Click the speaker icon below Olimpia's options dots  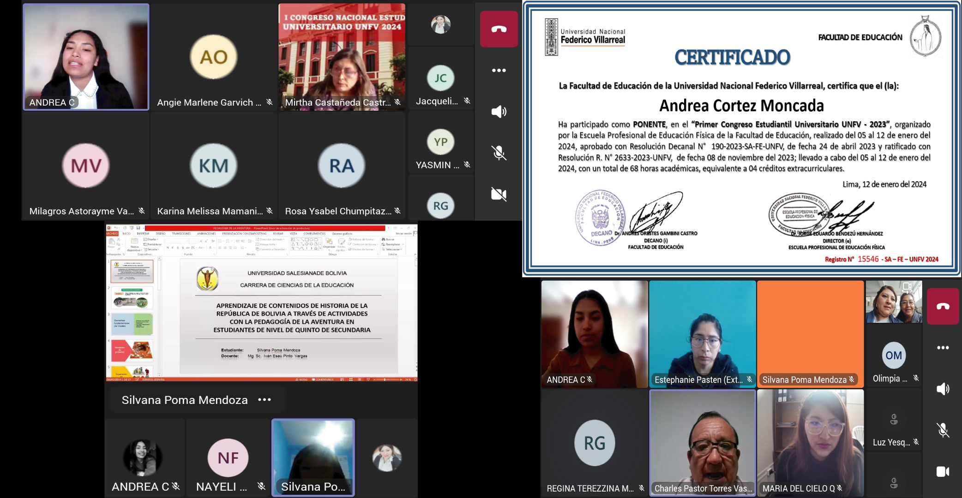tap(943, 389)
